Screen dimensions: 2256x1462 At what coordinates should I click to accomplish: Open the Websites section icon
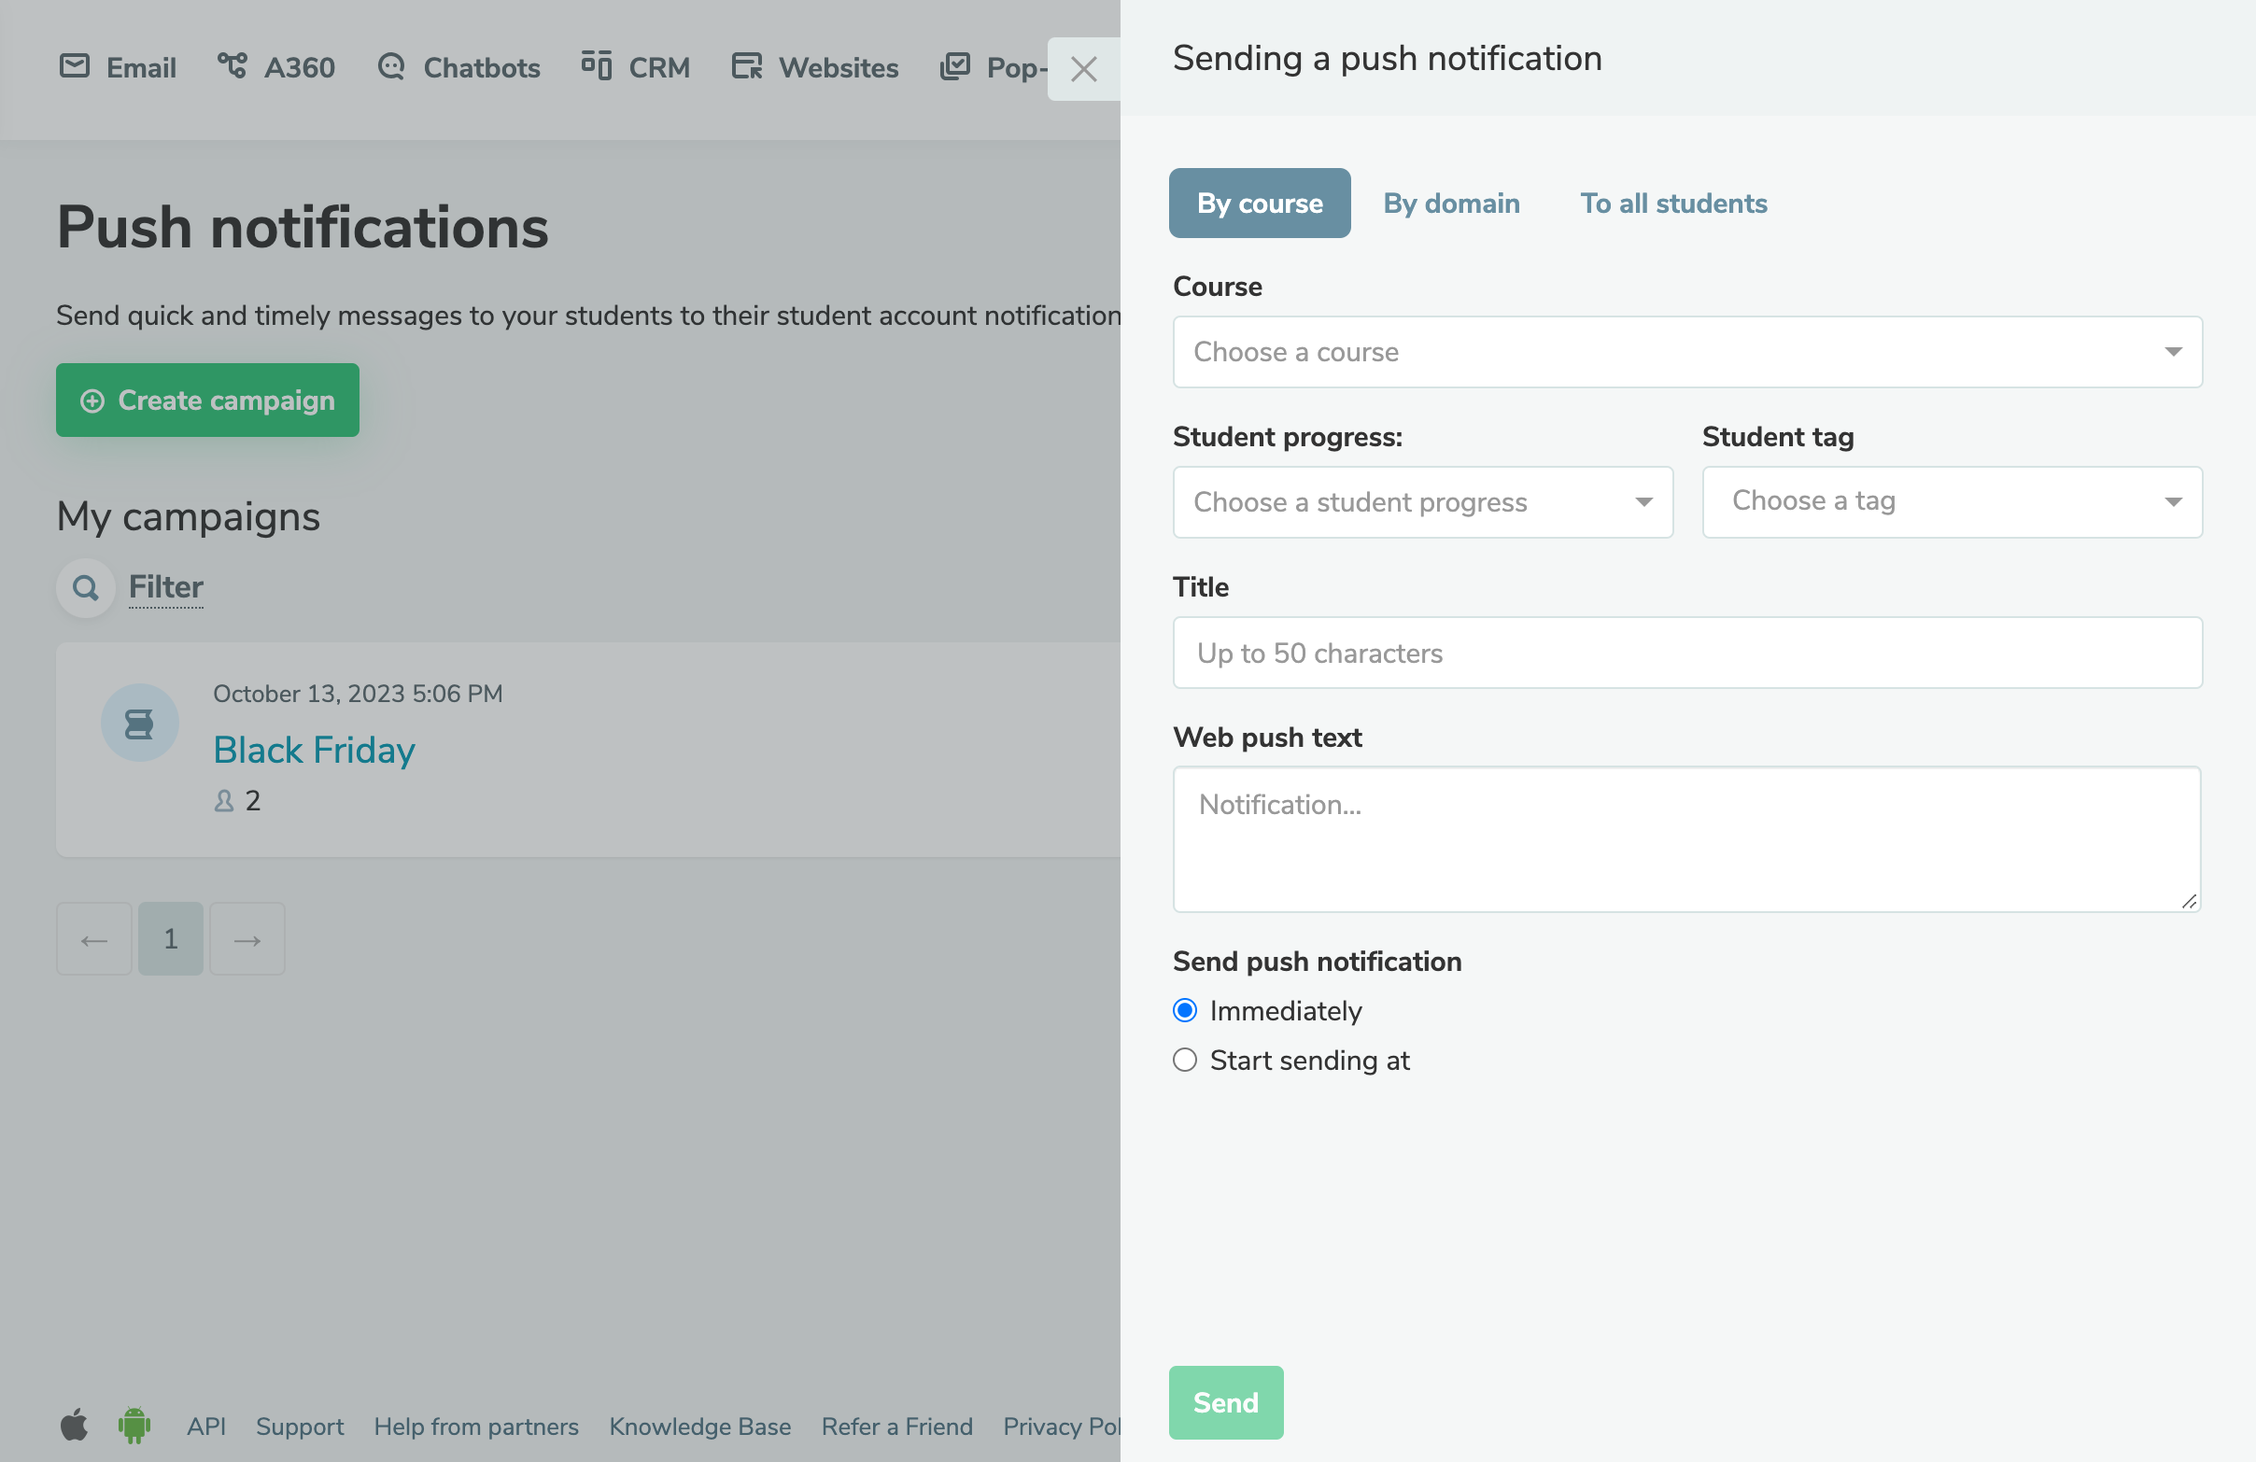tap(748, 67)
